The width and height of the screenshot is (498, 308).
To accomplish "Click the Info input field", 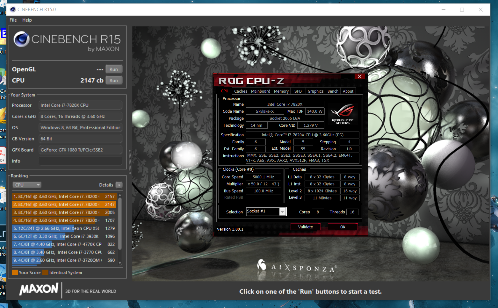I will pos(80,161).
